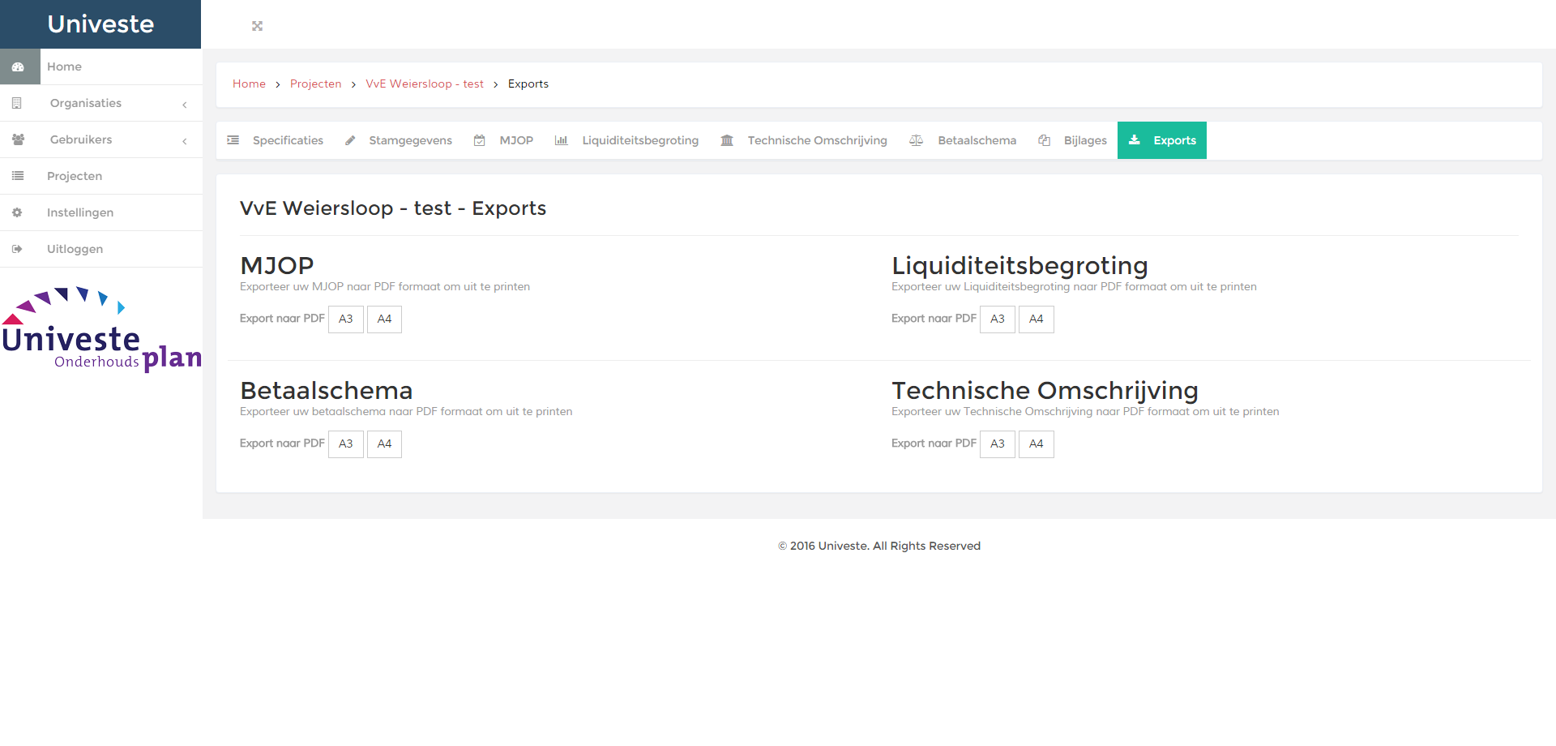Open the Projecten sidebar menu item
1556x746 pixels.
pos(75,176)
